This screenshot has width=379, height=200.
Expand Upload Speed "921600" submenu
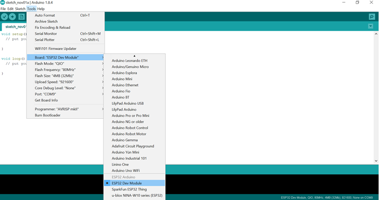pos(65,82)
